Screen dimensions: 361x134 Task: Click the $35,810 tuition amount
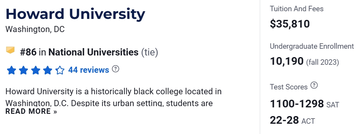pos(290,24)
